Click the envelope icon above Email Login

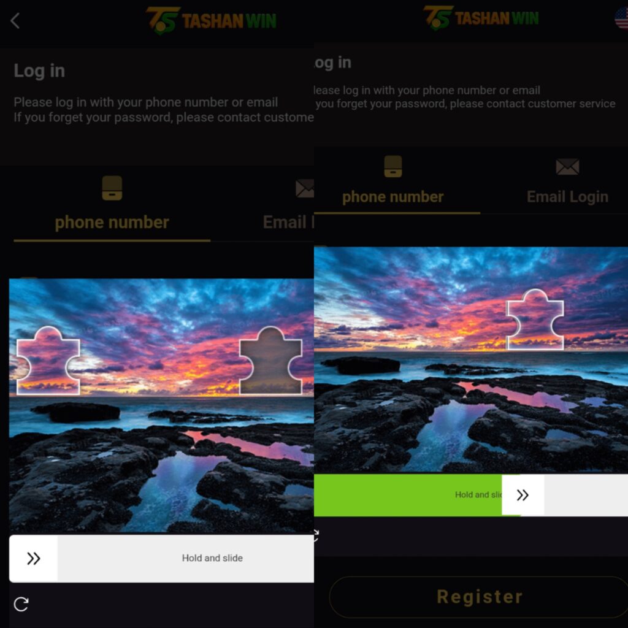(x=567, y=167)
